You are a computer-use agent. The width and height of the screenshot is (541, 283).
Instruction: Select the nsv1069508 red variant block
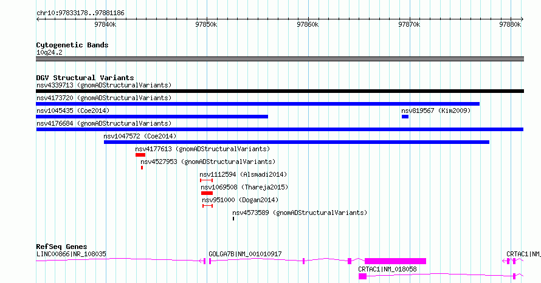[207, 193]
